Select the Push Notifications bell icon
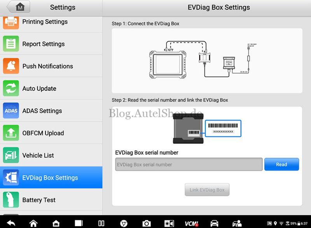The width and height of the screenshot is (311, 228). [x=11, y=66]
